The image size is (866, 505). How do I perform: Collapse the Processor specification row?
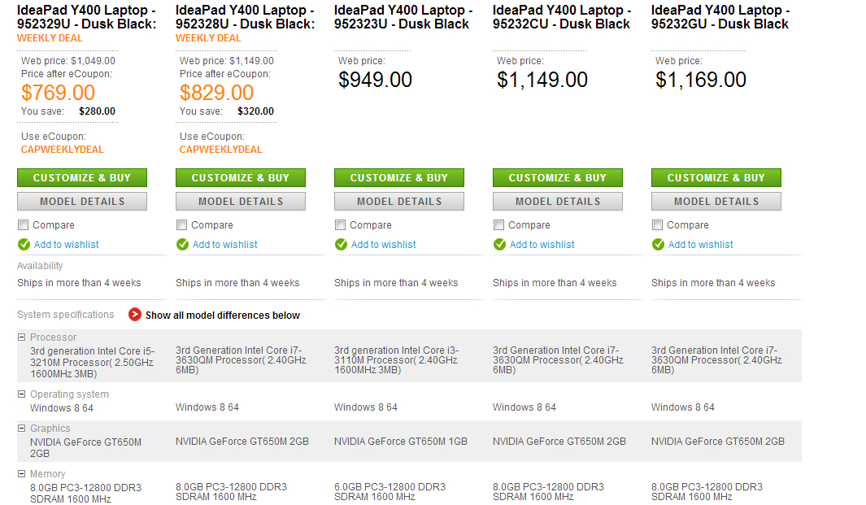click(22, 337)
